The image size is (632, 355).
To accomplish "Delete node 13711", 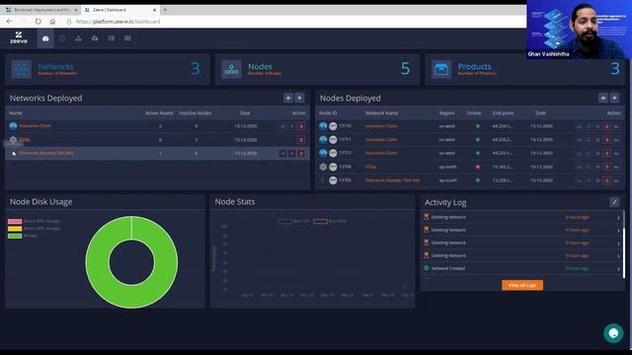I will (606, 140).
